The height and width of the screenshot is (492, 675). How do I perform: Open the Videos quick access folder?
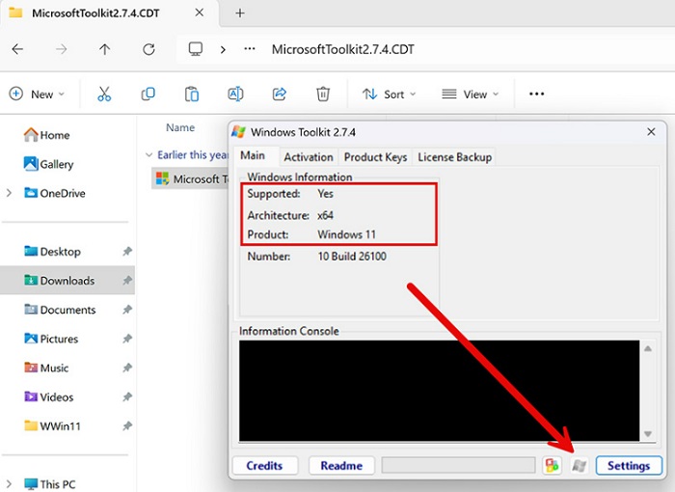48,397
